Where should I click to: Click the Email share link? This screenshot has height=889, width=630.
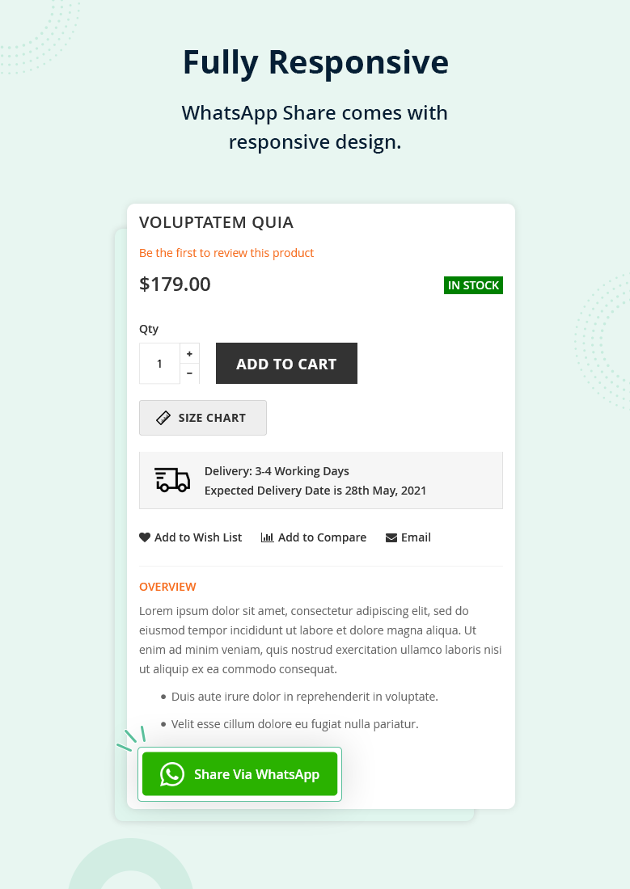click(x=416, y=537)
